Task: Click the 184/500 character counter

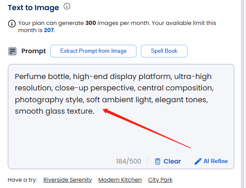Action: 129,161
